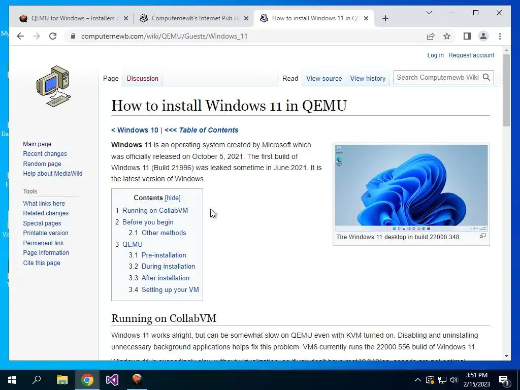This screenshot has width=520, height=390.
Task: Open Related changes tool link
Action: click(46, 213)
